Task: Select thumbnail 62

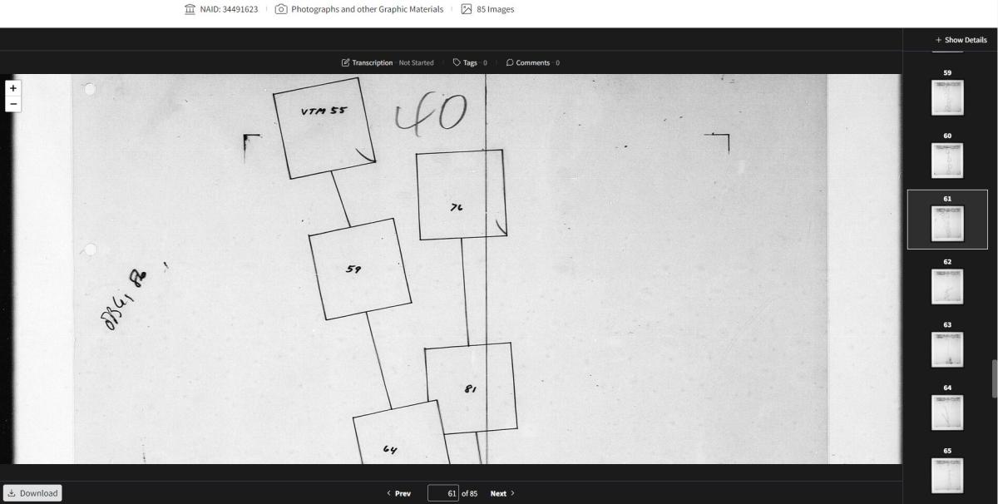Action: coord(947,287)
